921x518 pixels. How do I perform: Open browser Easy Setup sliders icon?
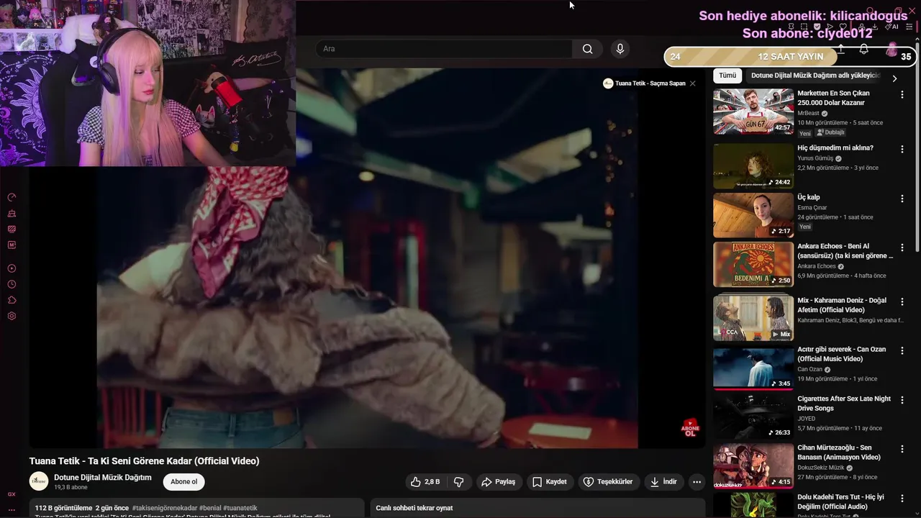[909, 26]
